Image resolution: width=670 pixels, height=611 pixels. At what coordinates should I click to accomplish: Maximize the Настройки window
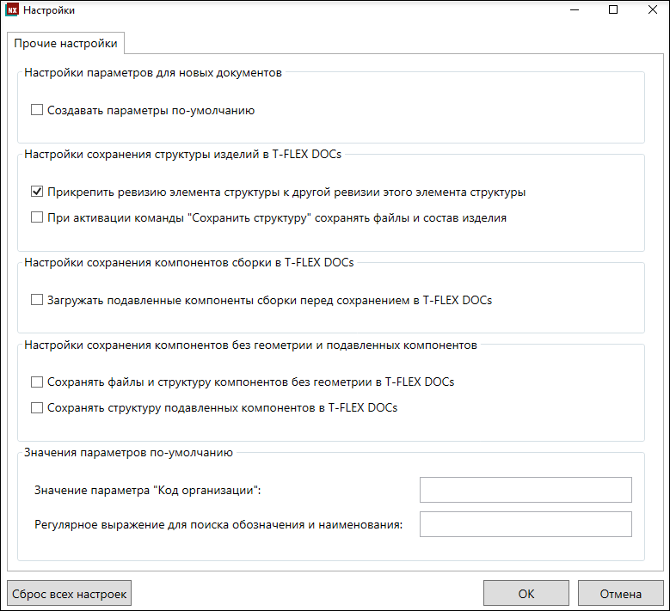[x=613, y=9]
